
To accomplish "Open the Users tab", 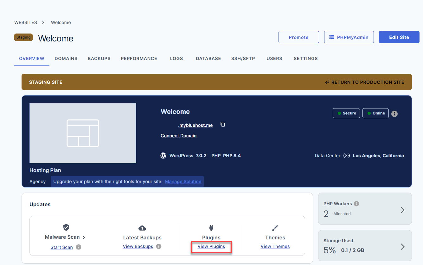I will click(x=274, y=59).
